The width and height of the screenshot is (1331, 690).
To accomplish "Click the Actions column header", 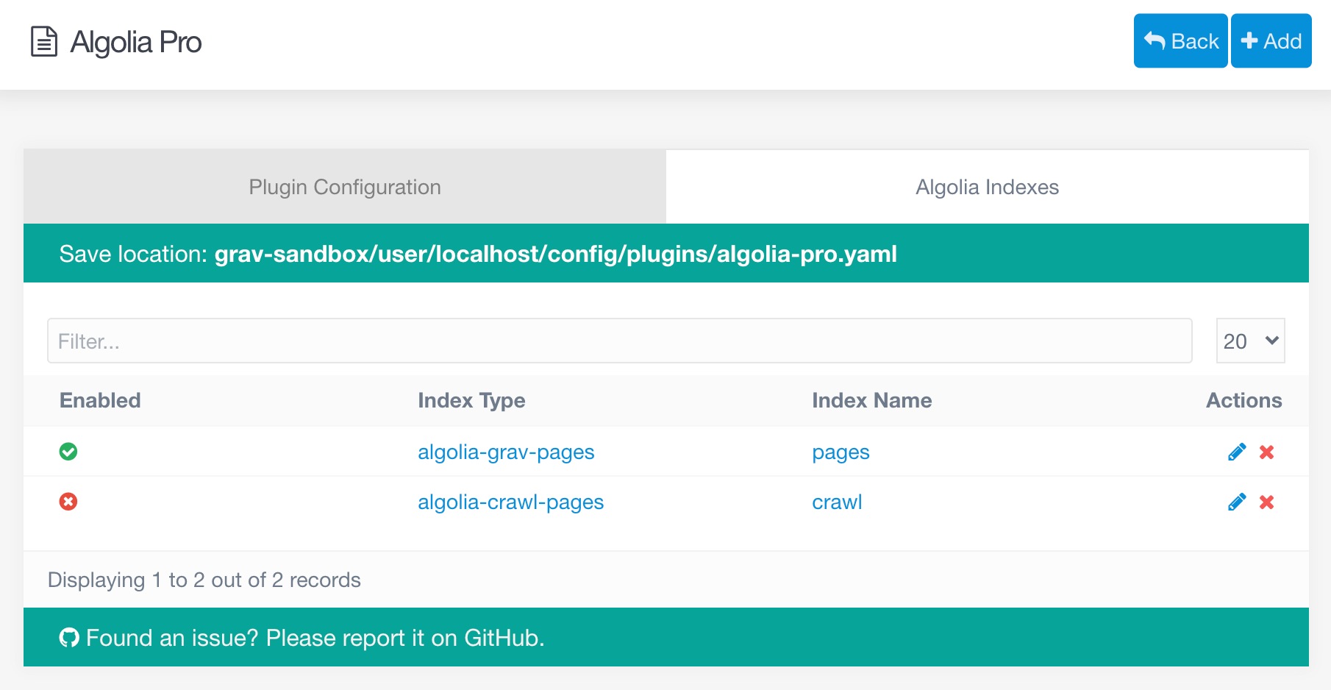I will [x=1243, y=400].
